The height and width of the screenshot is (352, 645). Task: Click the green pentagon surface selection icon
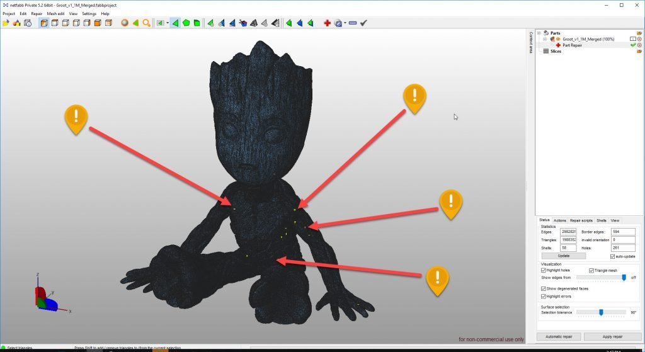tap(186, 23)
